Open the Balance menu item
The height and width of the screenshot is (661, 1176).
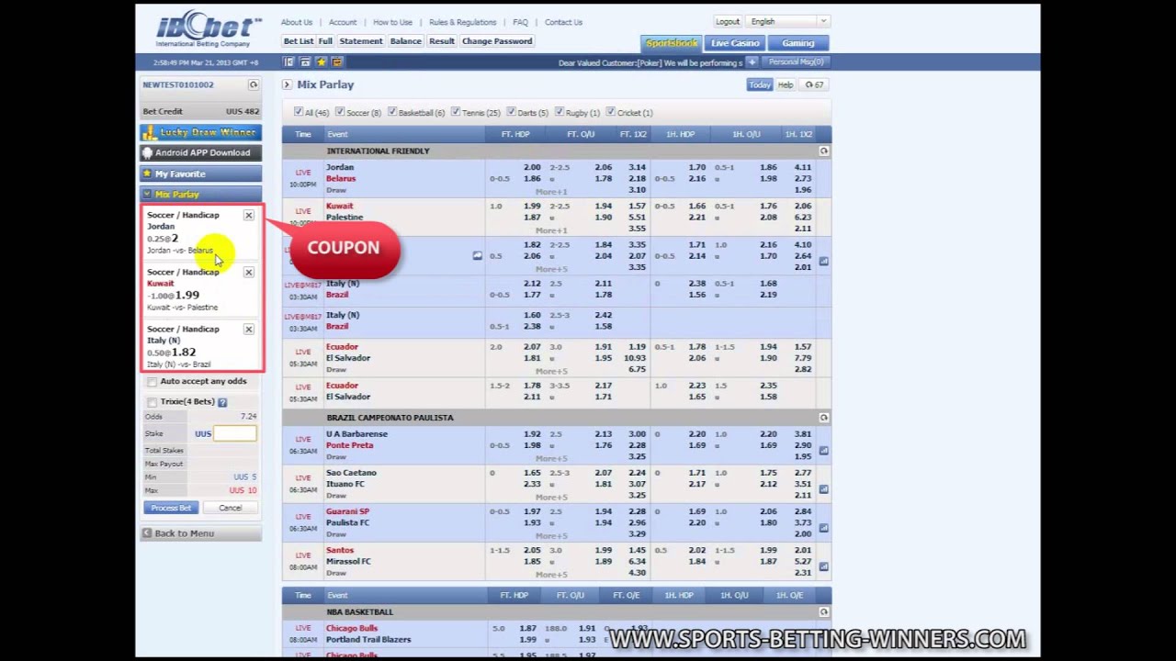point(405,41)
